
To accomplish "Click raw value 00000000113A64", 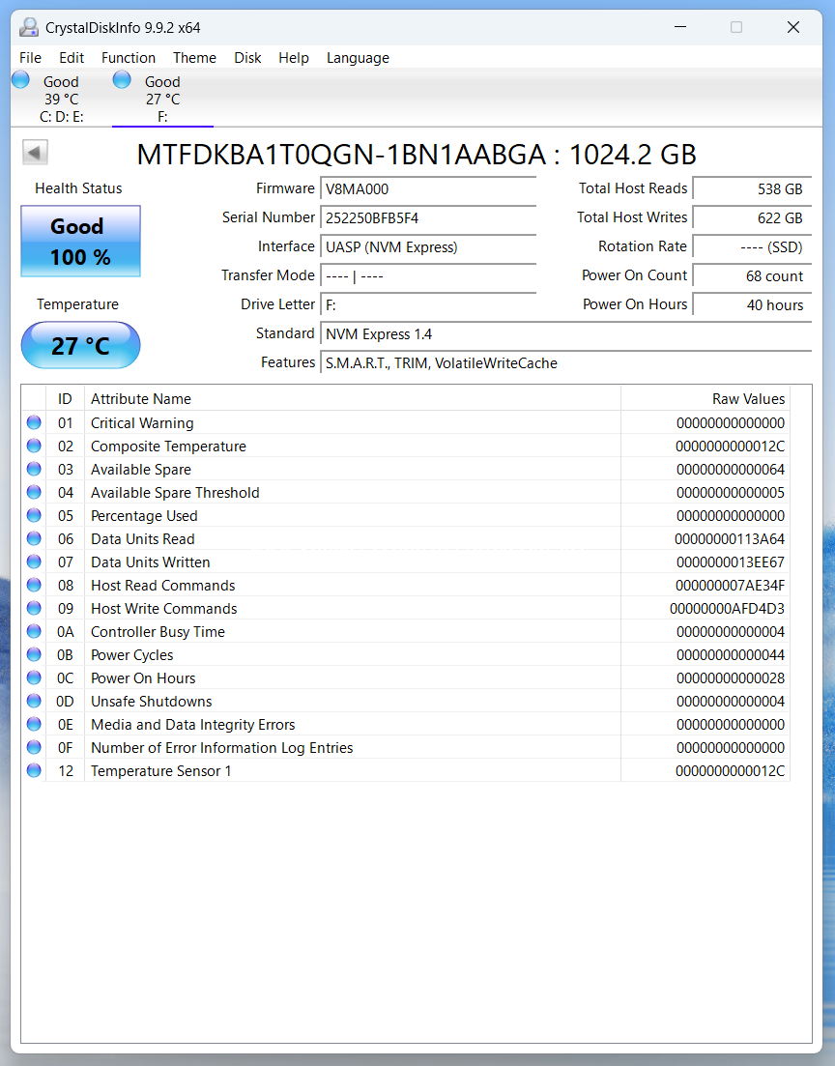I will tap(730, 539).
